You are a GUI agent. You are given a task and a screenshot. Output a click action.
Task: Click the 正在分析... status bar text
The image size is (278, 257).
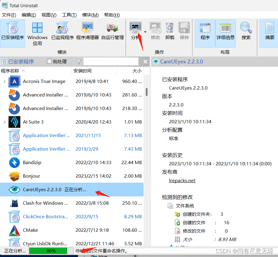15,251
